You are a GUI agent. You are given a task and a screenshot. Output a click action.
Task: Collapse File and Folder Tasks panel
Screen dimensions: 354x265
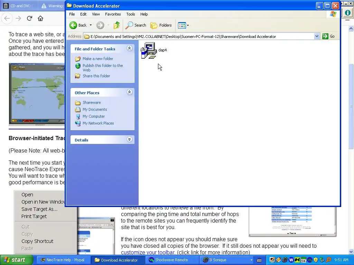click(129, 48)
